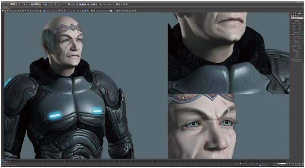This screenshot has height=168, width=305.
Task: Open the reference coordinate system dropdown
Action: 36,4
